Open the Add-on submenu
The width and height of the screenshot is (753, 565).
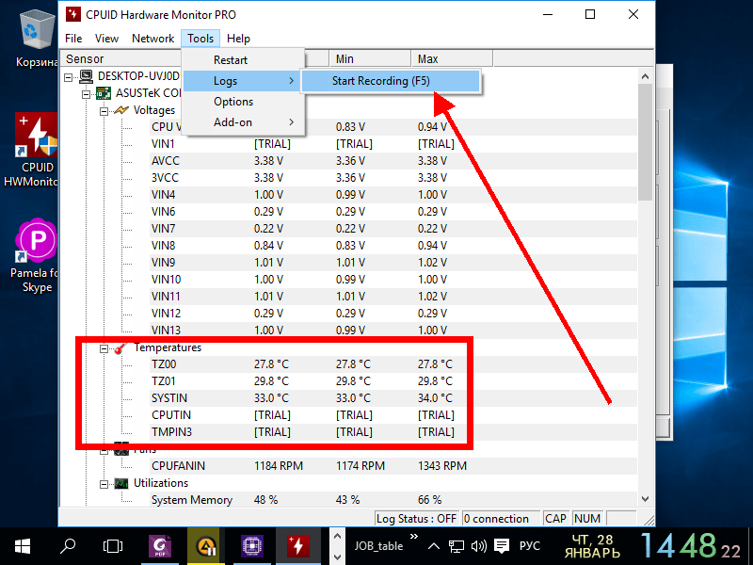point(244,122)
